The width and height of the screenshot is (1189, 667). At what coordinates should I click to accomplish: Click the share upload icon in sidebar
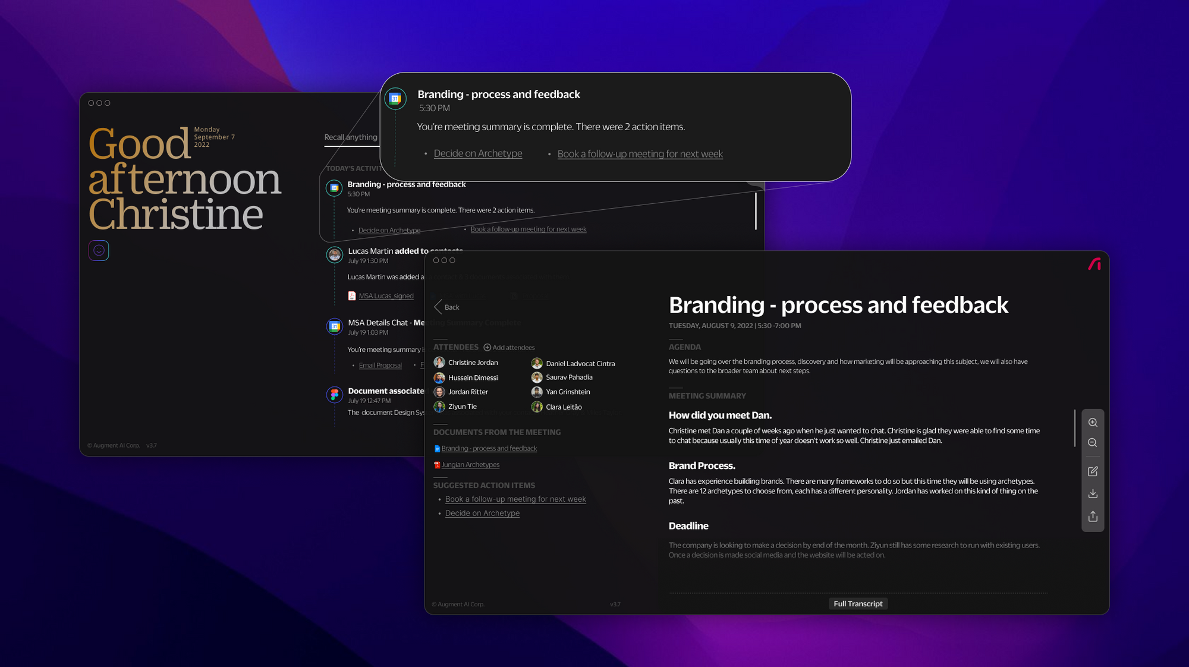(1093, 517)
